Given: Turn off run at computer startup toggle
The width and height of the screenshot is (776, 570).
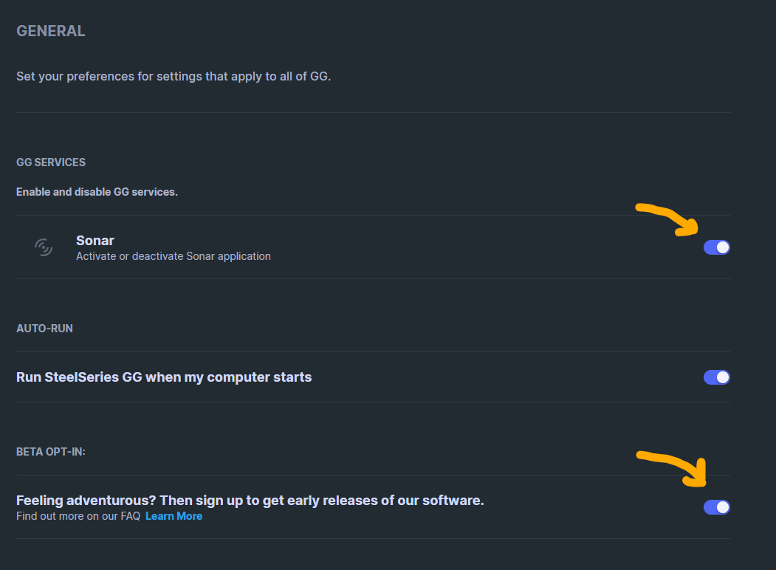Looking at the screenshot, I should (716, 377).
